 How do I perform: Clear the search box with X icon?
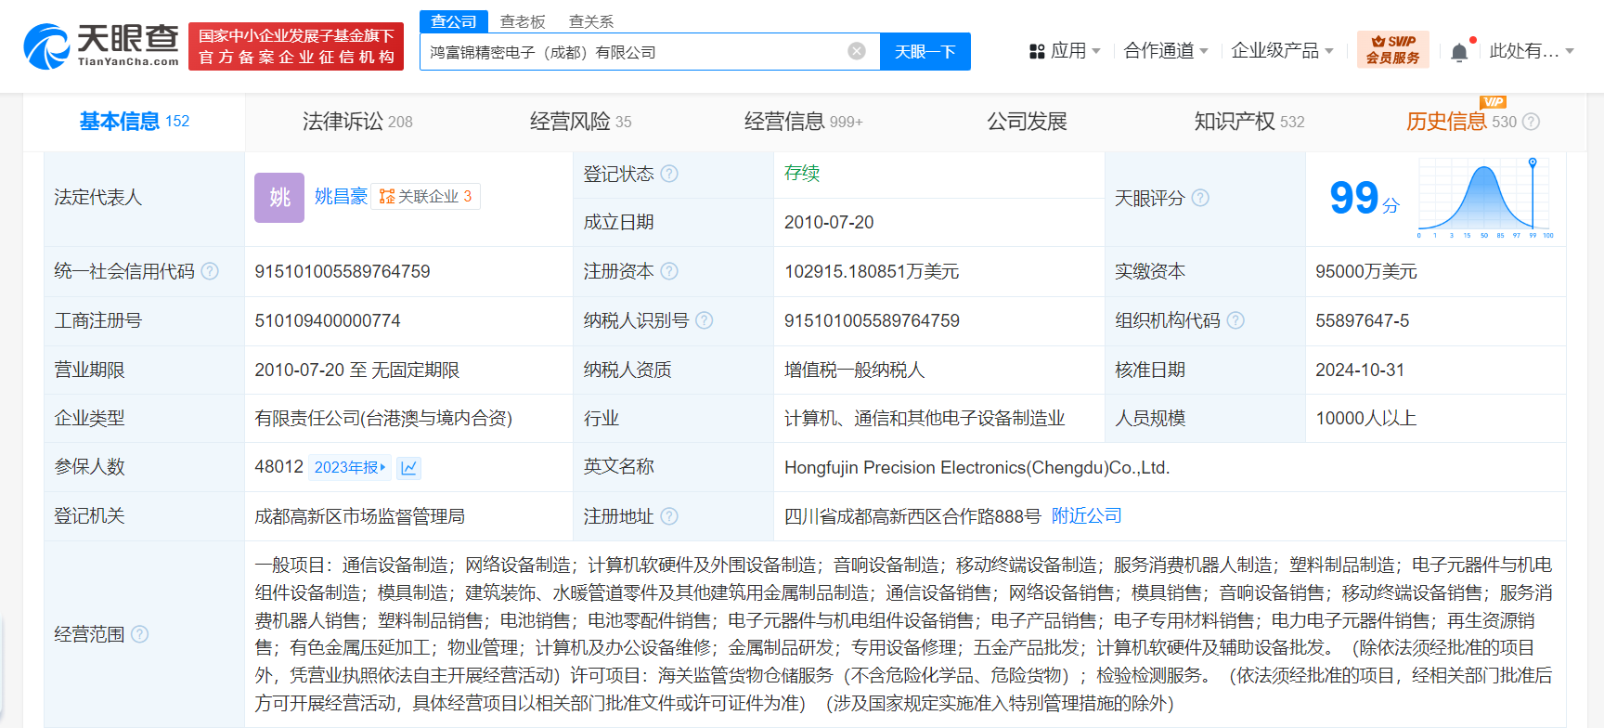point(857,51)
